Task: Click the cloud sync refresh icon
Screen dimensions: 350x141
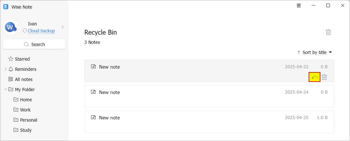Action: click(25, 31)
